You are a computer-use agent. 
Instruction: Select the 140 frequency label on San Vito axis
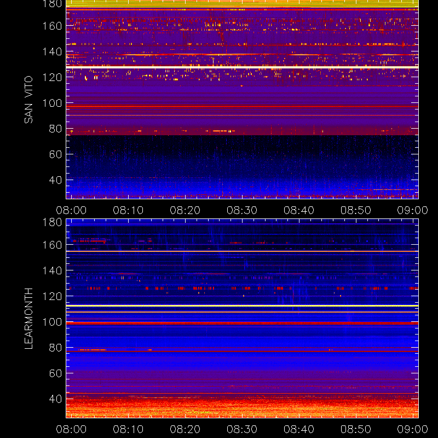click(x=52, y=51)
